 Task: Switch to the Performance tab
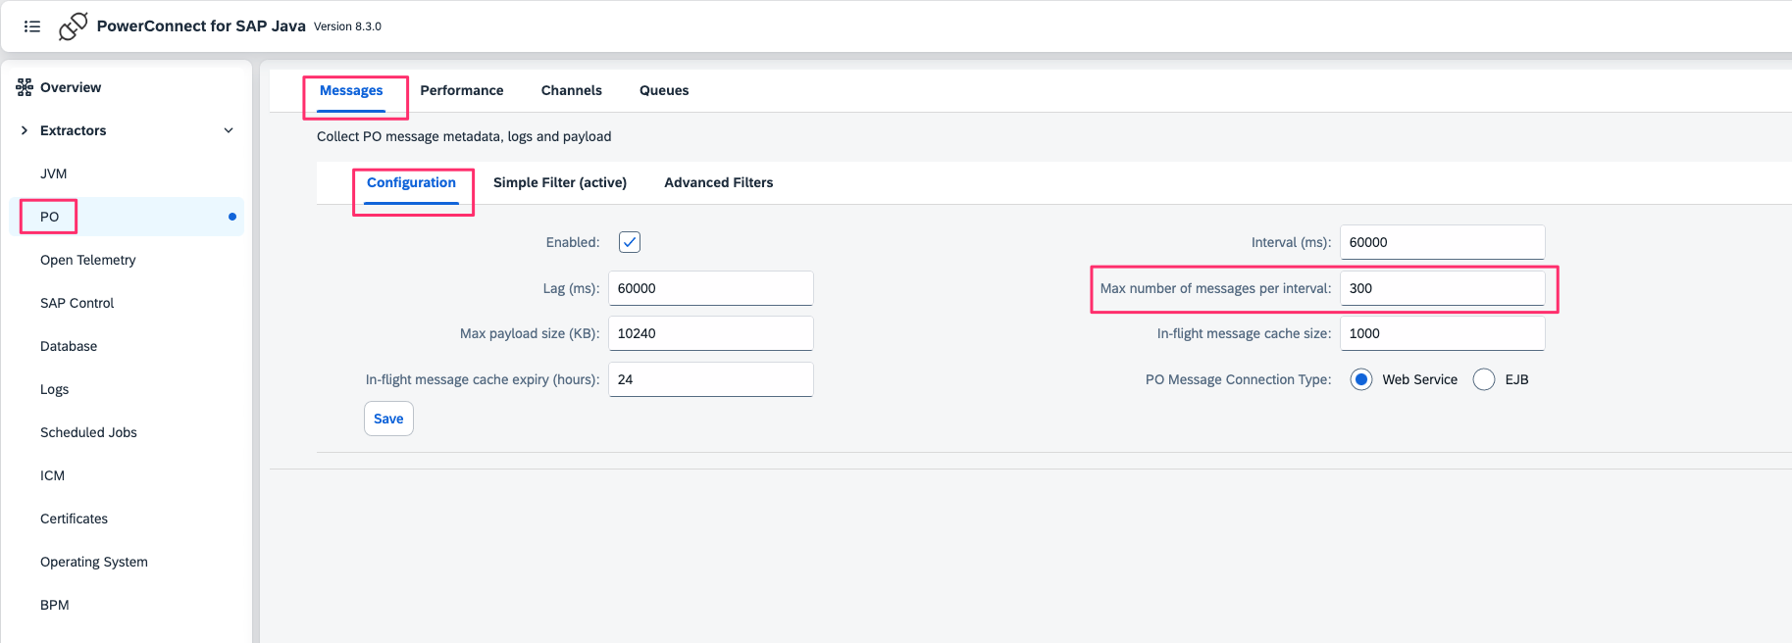point(461,90)
